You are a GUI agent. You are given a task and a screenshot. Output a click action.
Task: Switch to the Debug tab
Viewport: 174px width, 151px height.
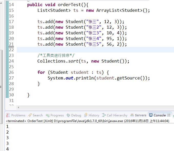click(x=74, y=115)
